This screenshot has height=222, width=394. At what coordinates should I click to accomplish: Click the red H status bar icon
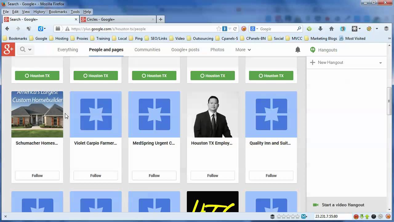[356, 216]
